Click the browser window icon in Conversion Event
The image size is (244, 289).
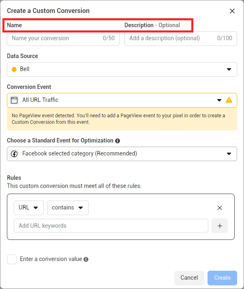[x=14, y=100]
